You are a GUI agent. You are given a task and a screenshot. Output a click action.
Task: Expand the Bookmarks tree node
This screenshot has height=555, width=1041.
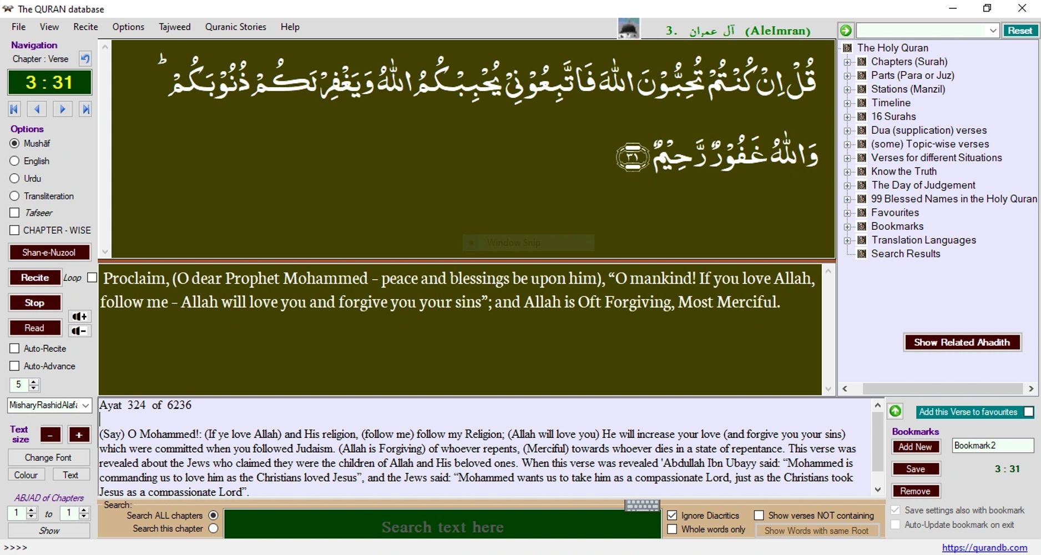point(847,226)
